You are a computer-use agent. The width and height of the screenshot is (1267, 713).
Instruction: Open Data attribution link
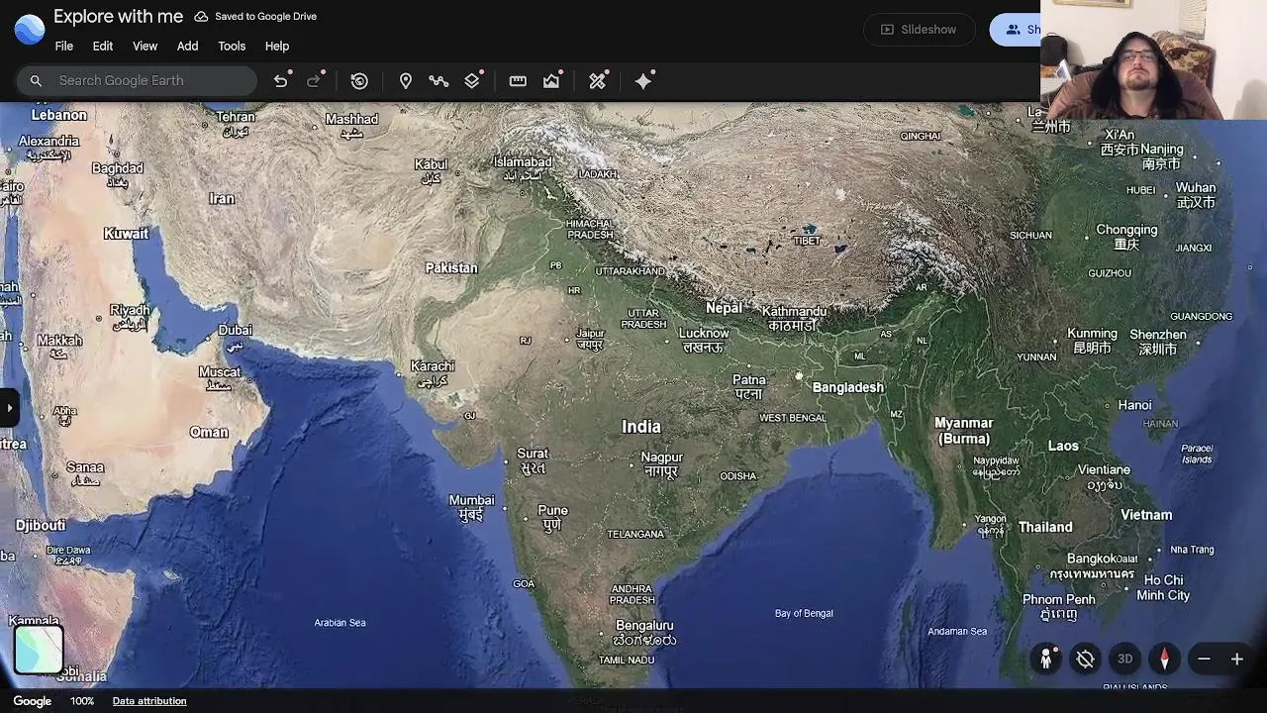click(149, 701)
